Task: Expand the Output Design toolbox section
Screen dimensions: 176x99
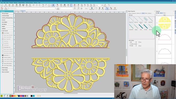Action: [7, 70]
